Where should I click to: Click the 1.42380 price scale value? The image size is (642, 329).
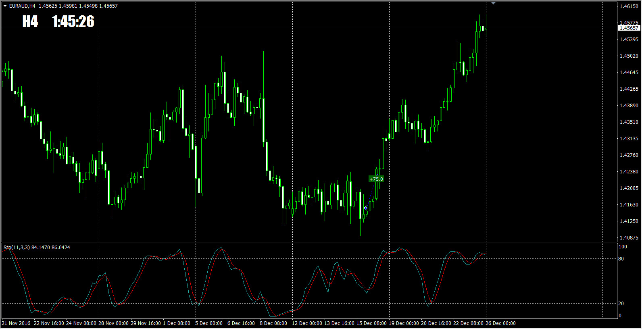[629, 172]
